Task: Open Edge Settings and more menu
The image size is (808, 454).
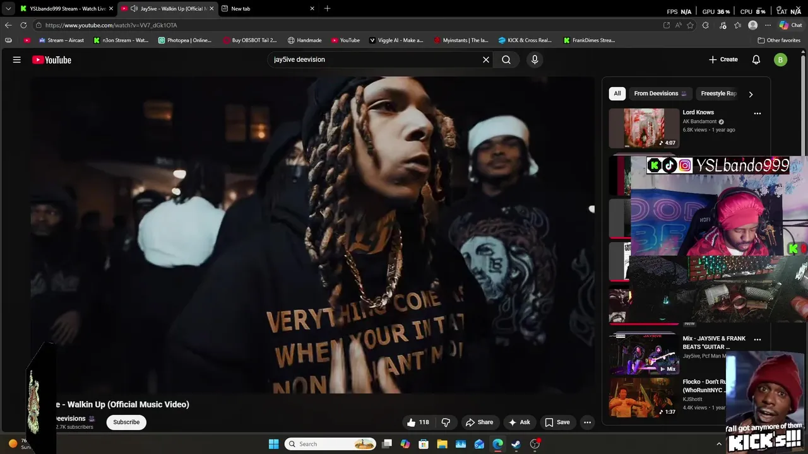Action: coord(768,25)
